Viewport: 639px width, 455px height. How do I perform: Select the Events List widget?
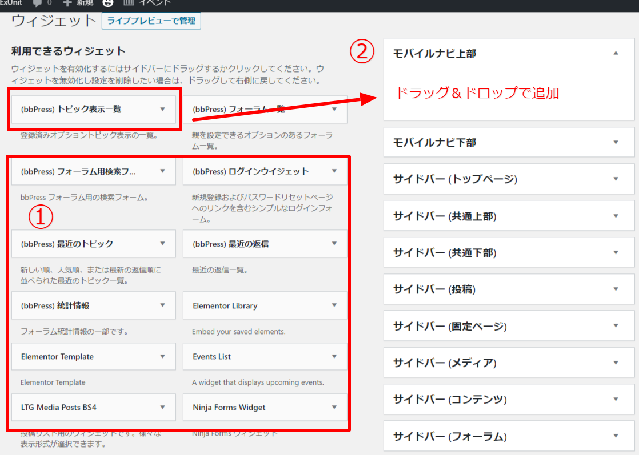tap(212, 357)
